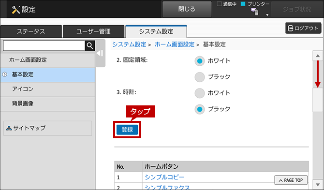Click scrollbar down arrow

pyautogui.click(x=318, y=184)
